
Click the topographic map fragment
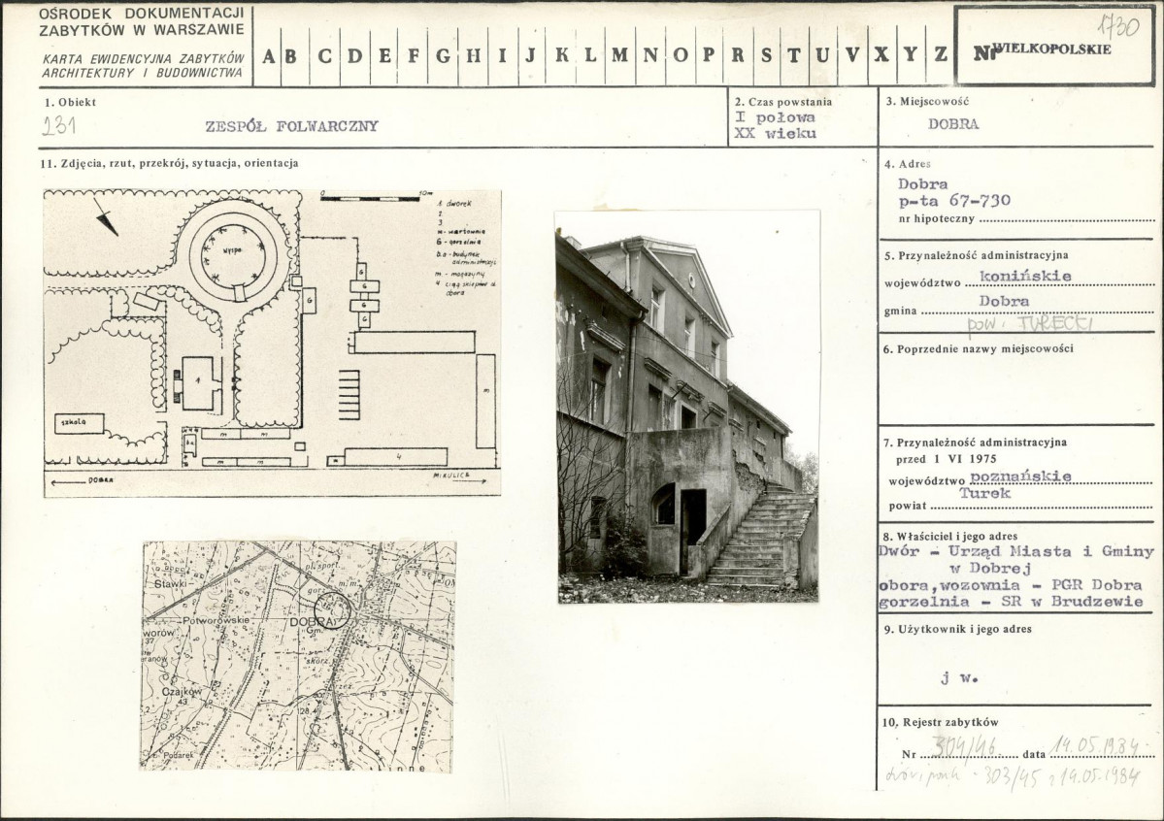pos(298,657)
